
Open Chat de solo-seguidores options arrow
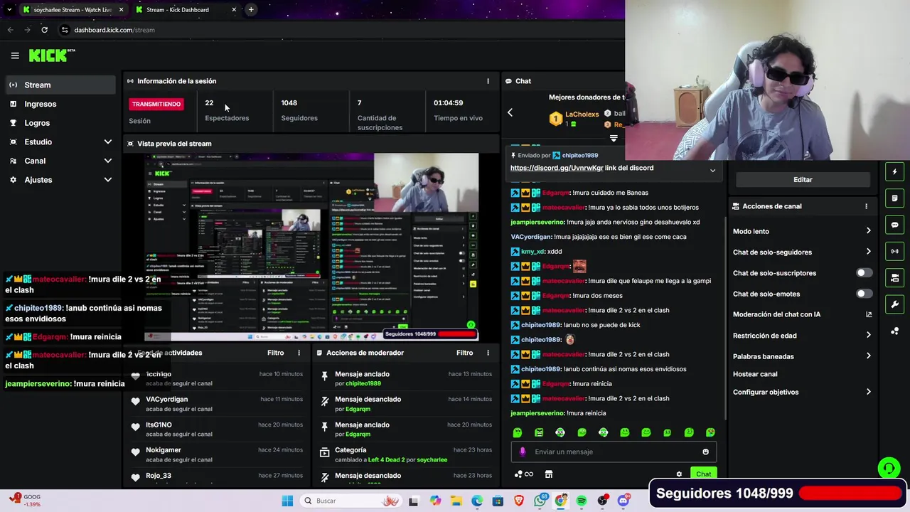(x=868, y=252)
